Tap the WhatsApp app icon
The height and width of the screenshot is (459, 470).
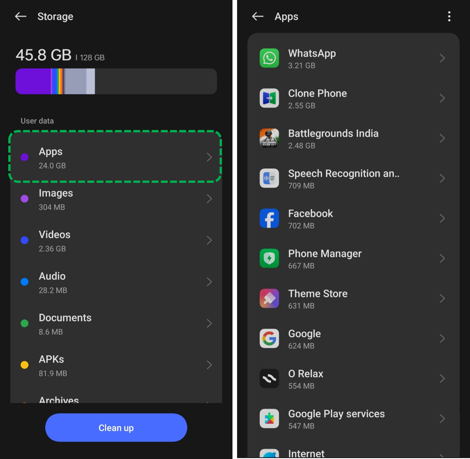[269, 58]
